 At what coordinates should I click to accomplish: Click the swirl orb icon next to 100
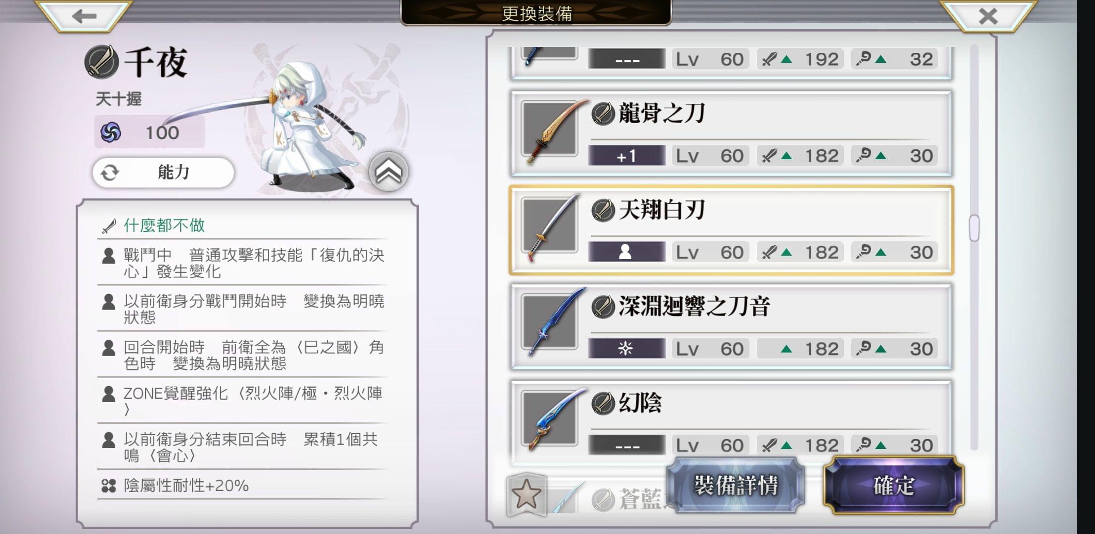(111, 132)
